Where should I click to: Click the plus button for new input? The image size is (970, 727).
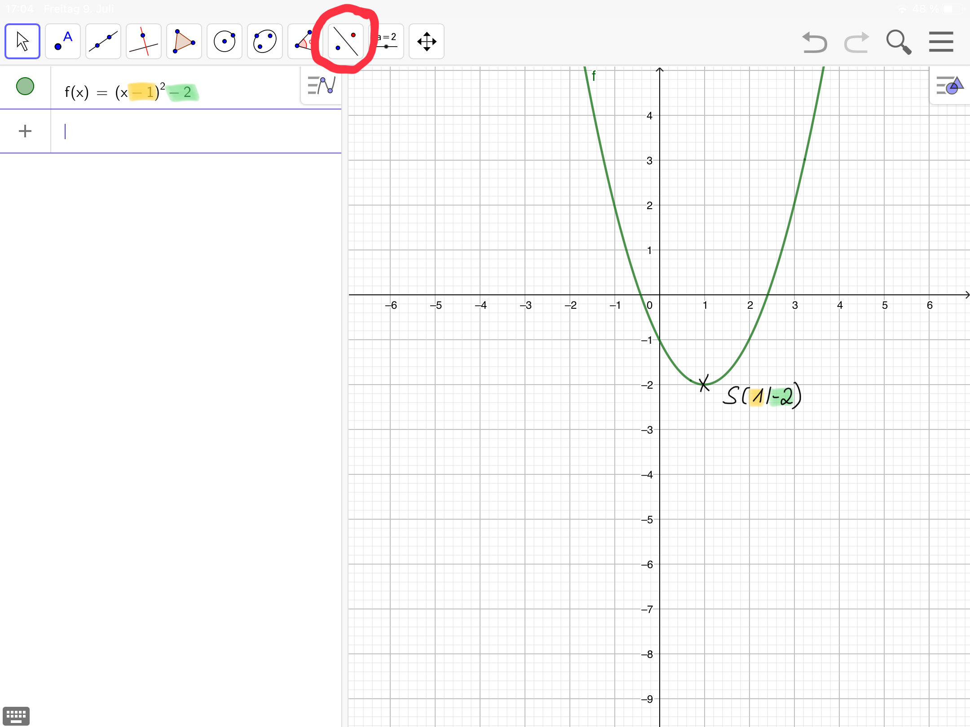tap(25, 131)
